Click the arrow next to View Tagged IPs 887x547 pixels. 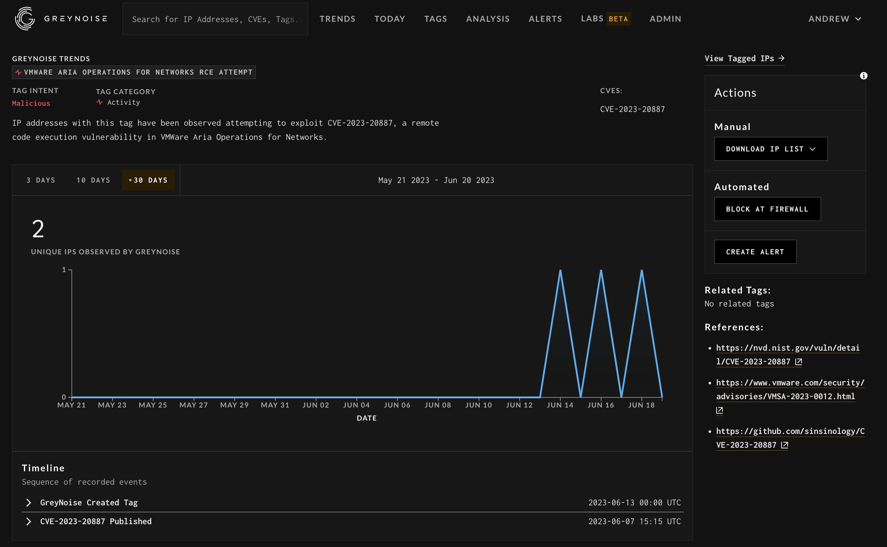(x=781, y=58)
